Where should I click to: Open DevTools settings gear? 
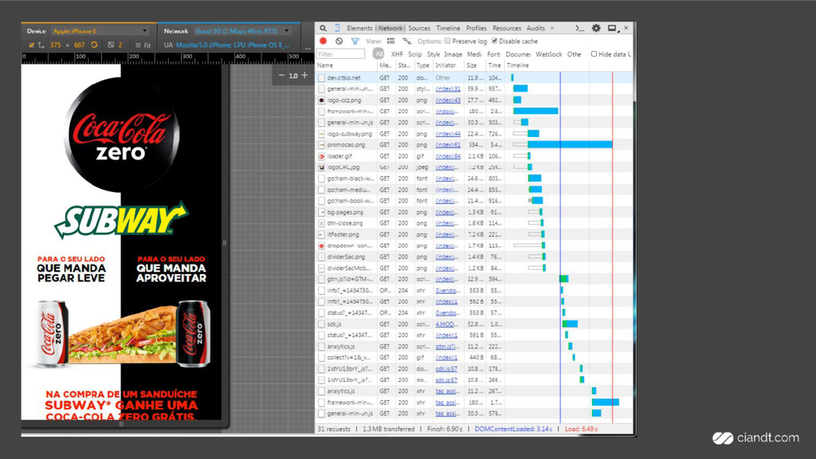(x=596, y=28)
